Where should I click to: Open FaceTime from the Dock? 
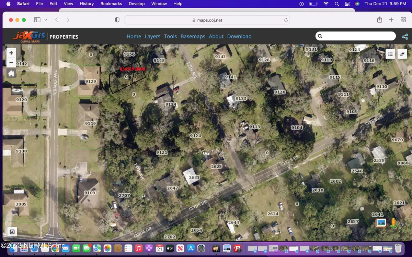(x=76, y=248)
